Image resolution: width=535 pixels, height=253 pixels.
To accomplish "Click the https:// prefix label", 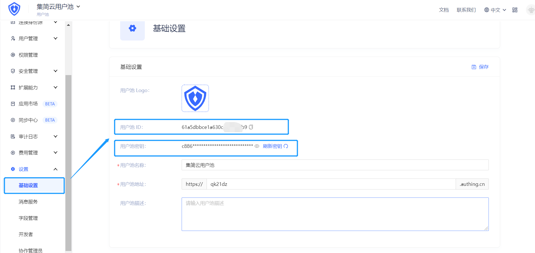I will pyautogui.click(x=194, y=184).
